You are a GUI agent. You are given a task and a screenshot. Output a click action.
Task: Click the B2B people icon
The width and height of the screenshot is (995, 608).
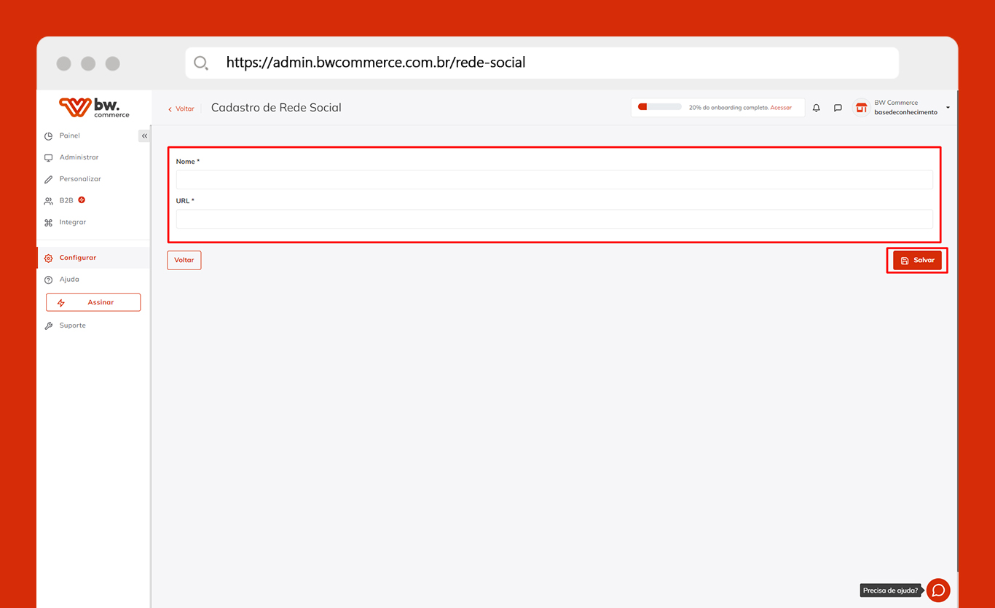pos(49,201)
